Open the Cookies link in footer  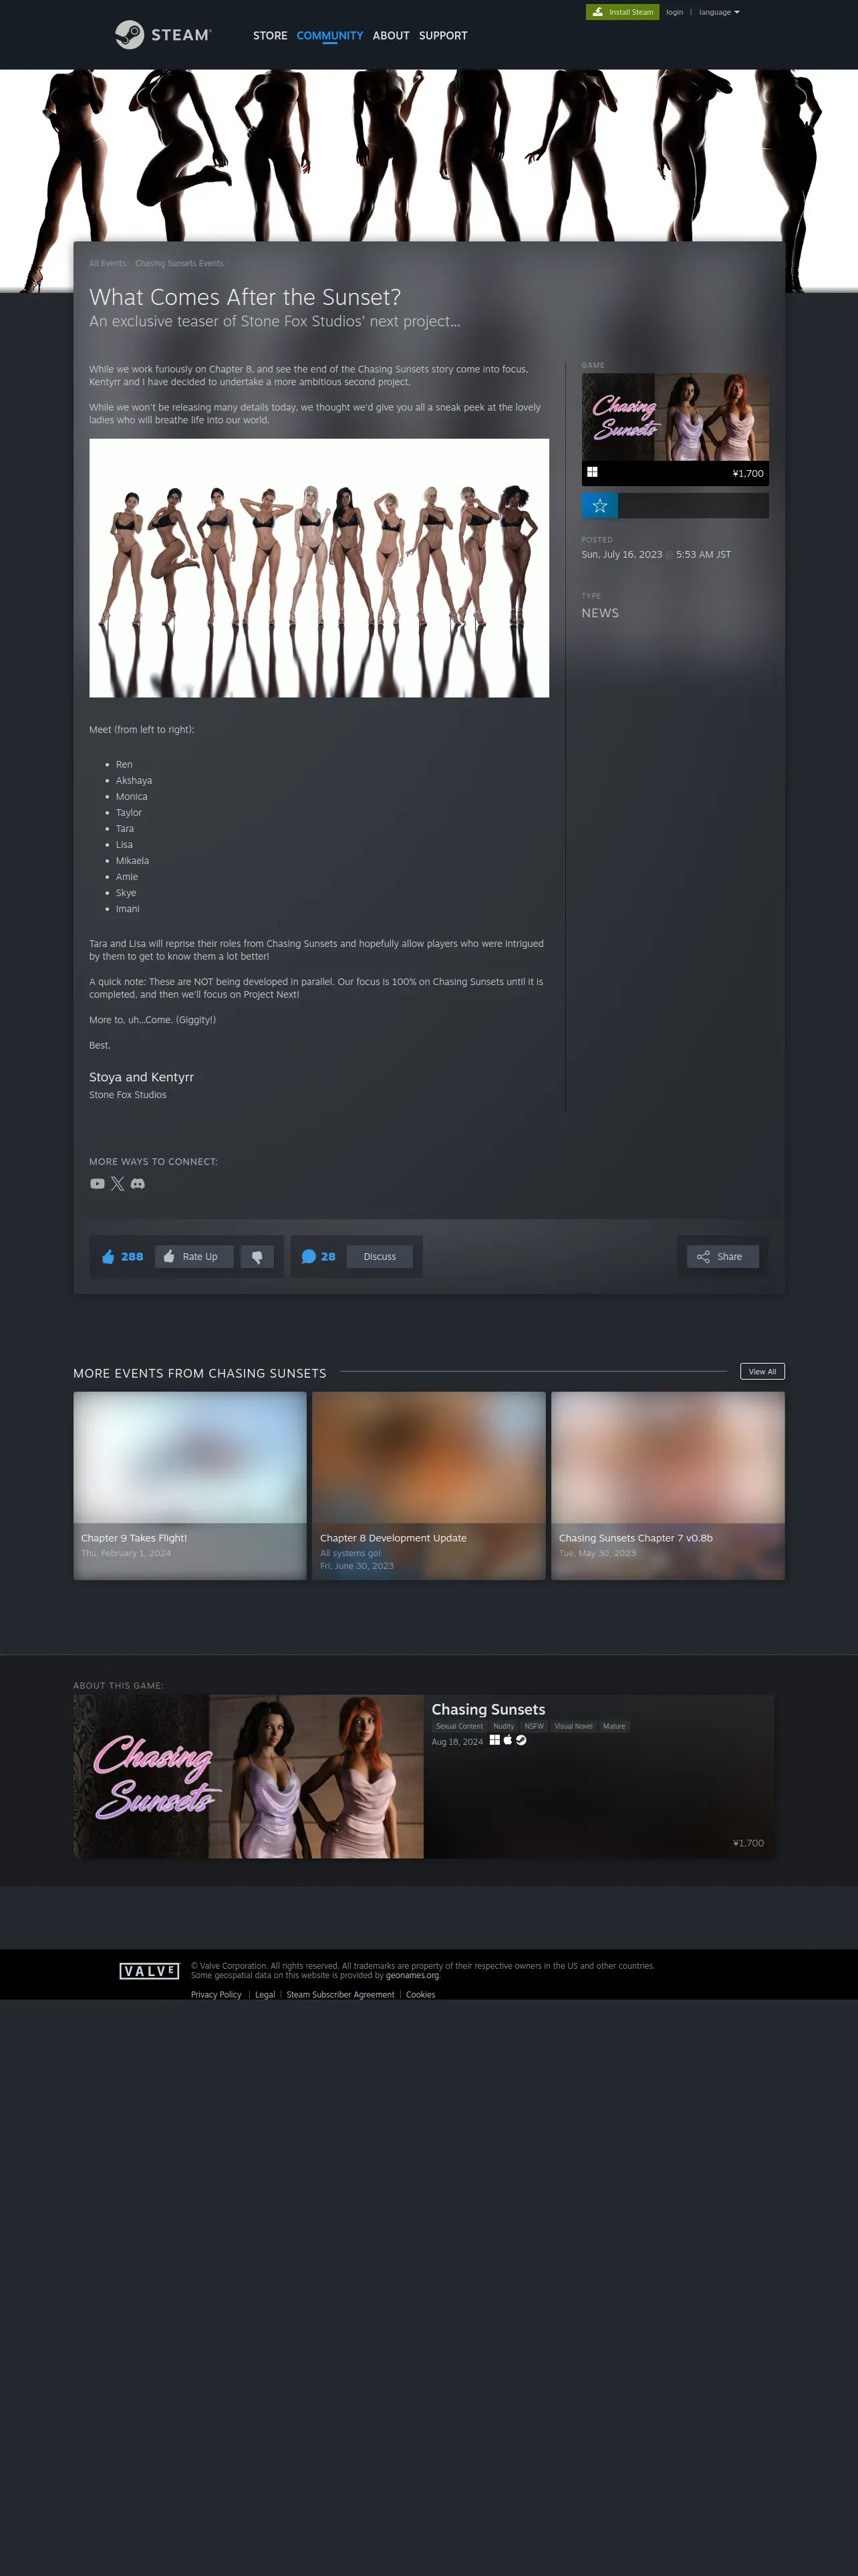point(420,1995)
